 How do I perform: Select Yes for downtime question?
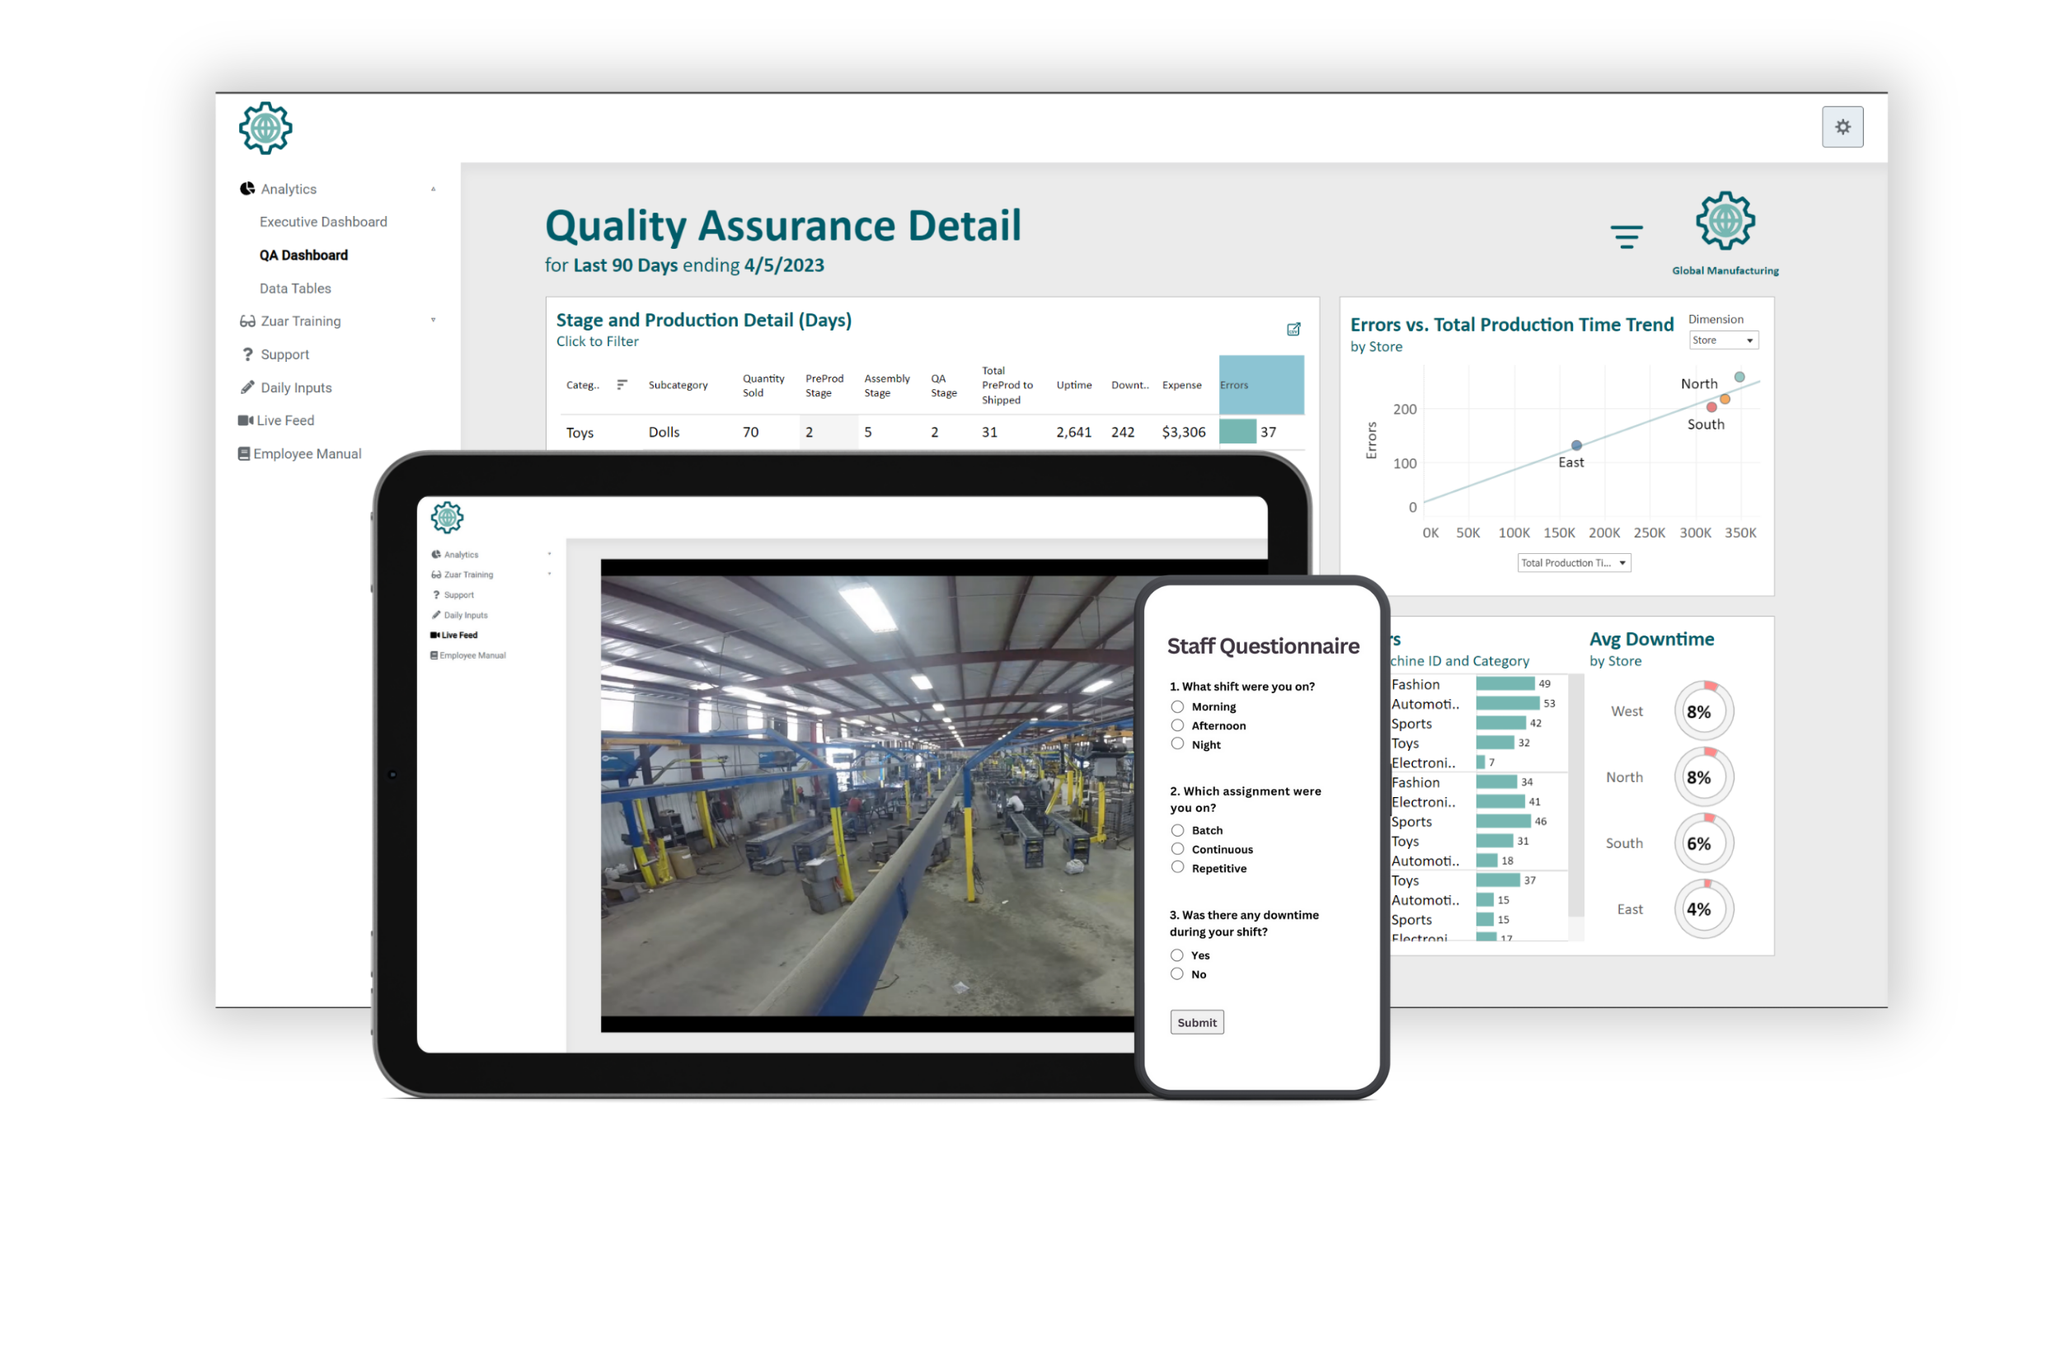1176,955
